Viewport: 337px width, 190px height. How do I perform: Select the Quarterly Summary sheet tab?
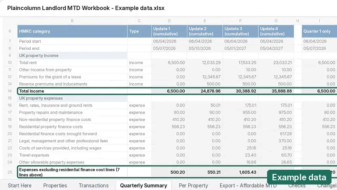(144, 185)
